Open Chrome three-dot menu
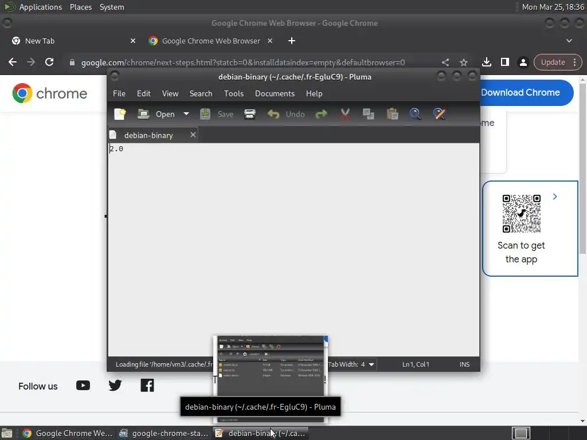Screen dimensions: 587x440 574,62
